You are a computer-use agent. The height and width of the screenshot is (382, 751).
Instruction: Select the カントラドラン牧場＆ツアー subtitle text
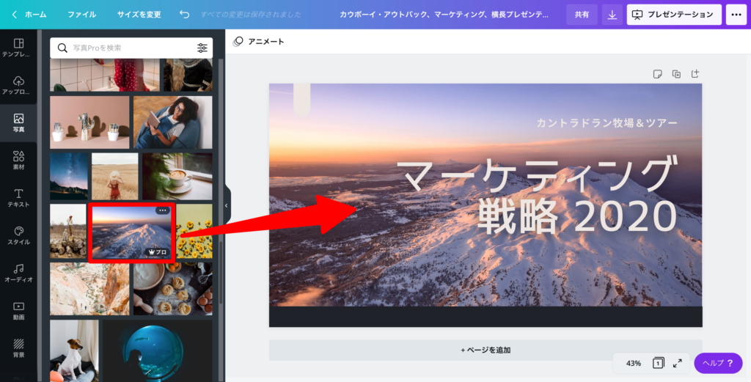[607, 123]
